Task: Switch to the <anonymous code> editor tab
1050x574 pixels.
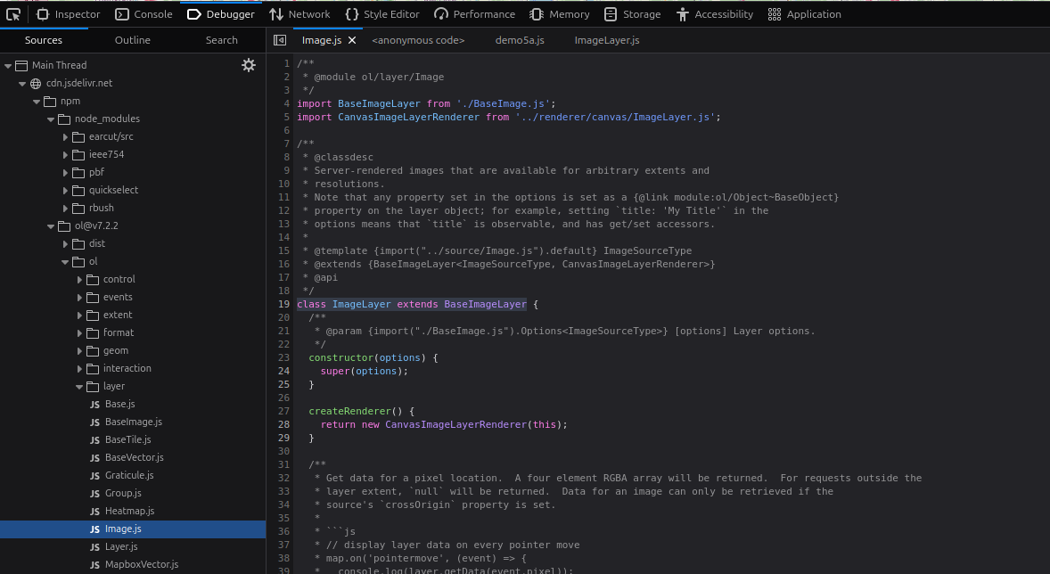Action: pos(418,40)
